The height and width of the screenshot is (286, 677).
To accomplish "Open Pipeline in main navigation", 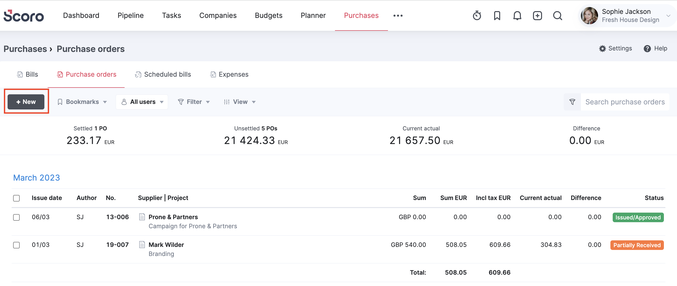I will pos(131,15).
